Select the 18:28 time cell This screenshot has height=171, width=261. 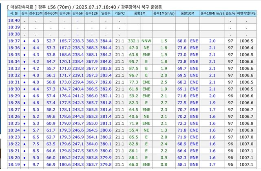(x=14, y=103)
